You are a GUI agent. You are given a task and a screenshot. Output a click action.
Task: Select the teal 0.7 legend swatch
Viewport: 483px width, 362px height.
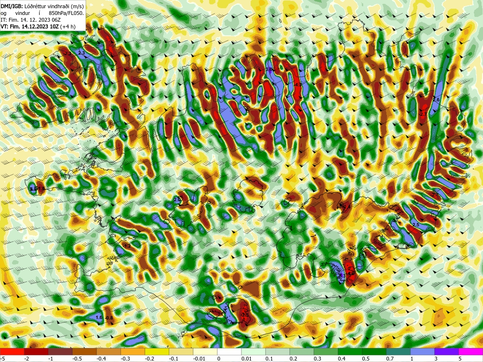click(x=398, y=351)
